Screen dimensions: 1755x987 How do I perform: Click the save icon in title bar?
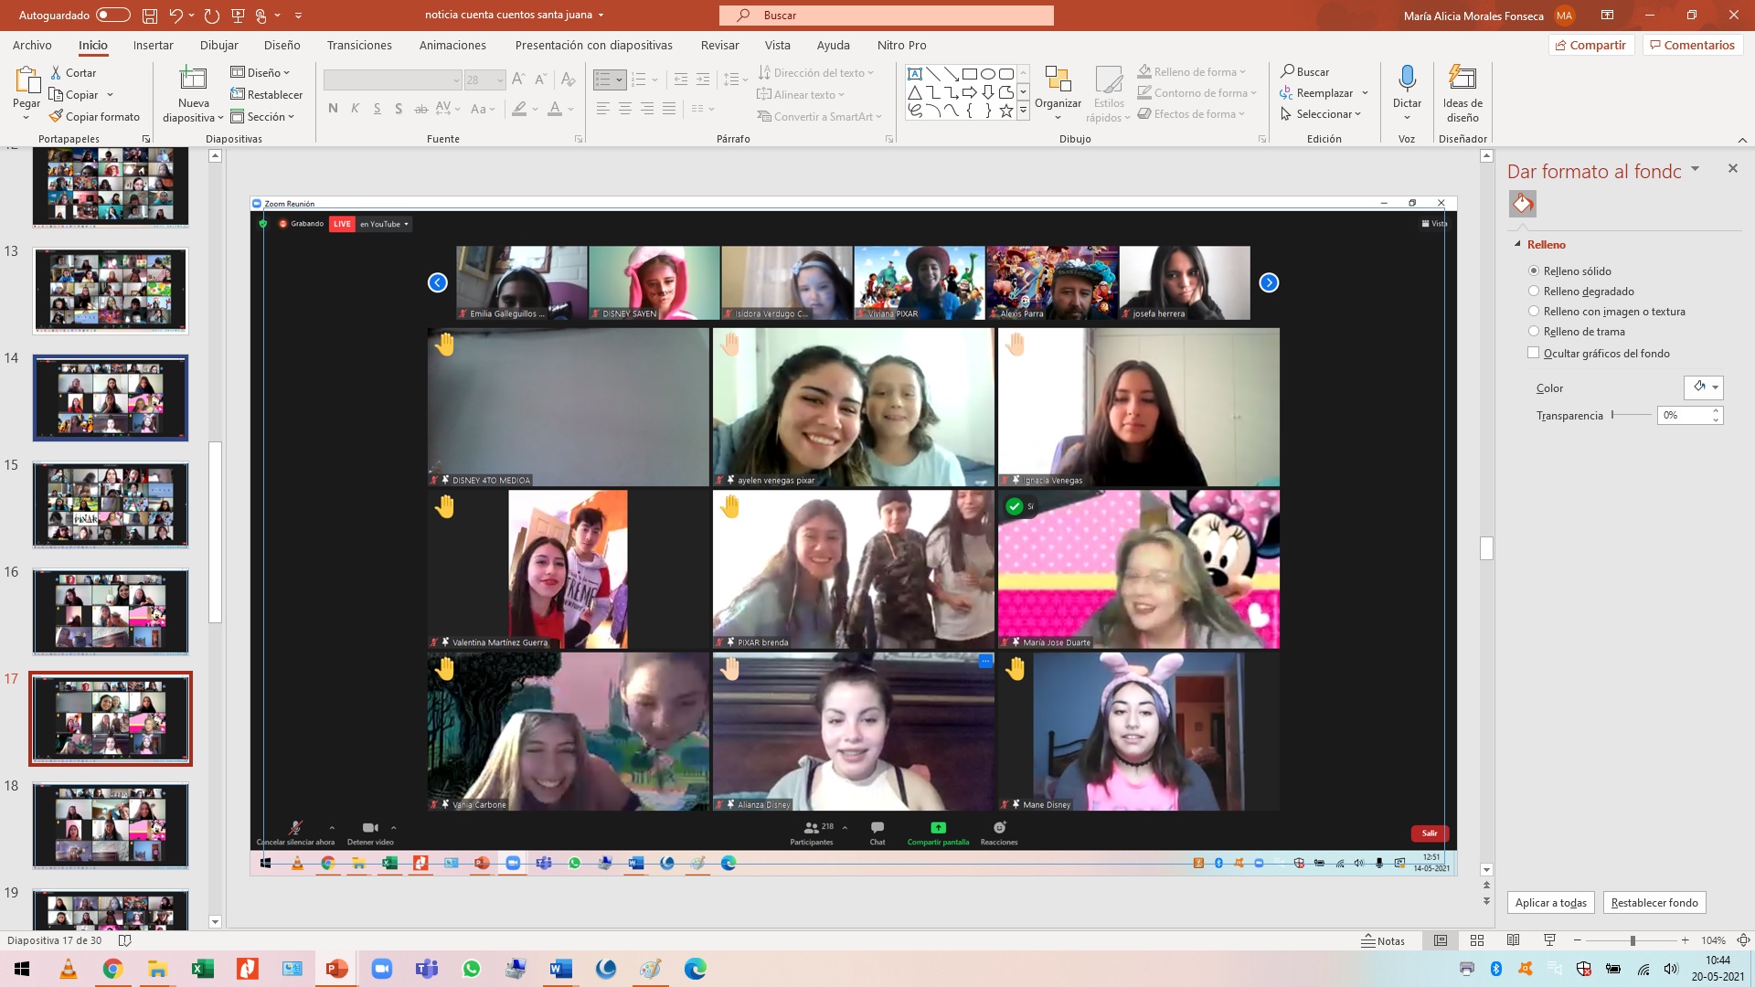click(150, 16)
